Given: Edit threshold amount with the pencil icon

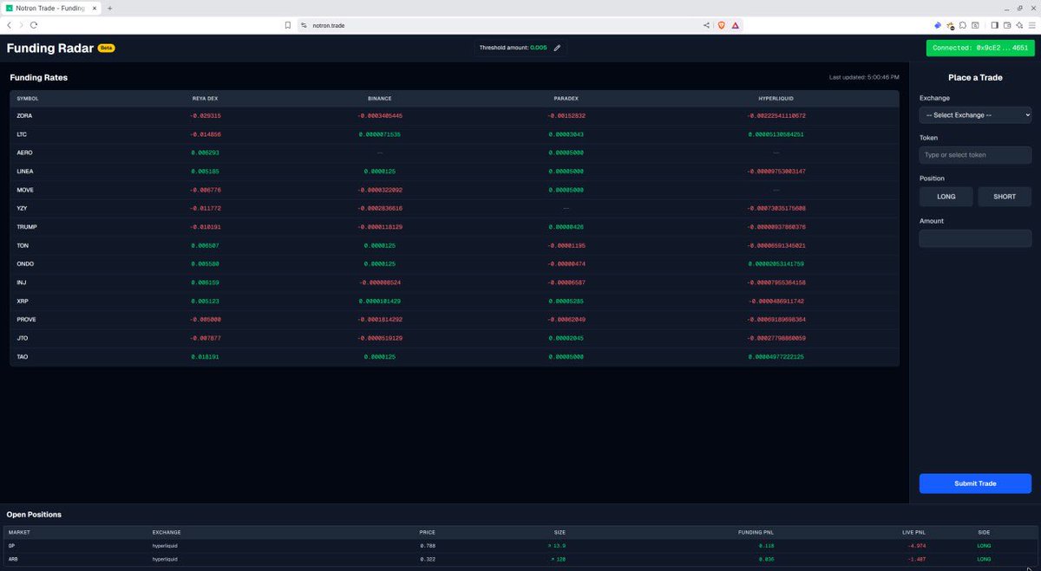Looking at the screenshot, I should coord(557,48).
